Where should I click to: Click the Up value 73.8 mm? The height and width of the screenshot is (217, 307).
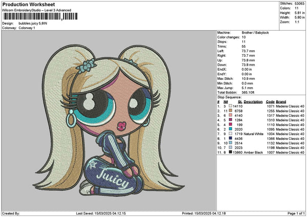point(248,60)
